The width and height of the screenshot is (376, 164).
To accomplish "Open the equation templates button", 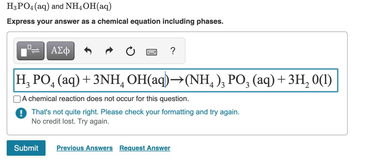I will 31,51.
